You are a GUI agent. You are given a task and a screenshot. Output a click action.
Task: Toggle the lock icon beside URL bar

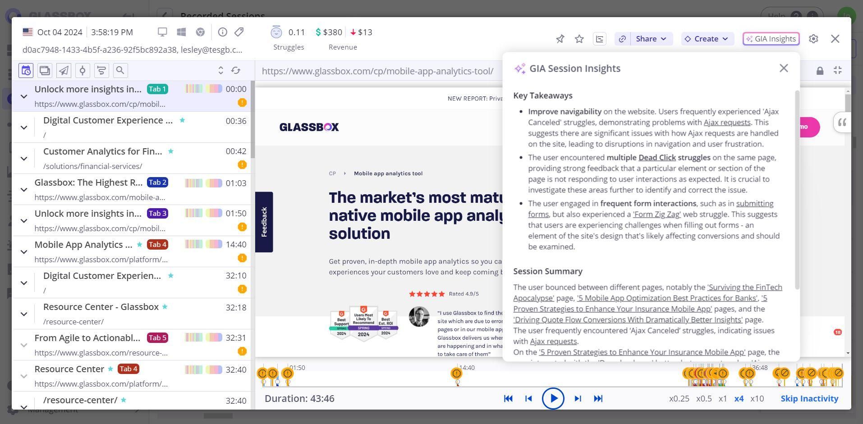coord(820,71)
